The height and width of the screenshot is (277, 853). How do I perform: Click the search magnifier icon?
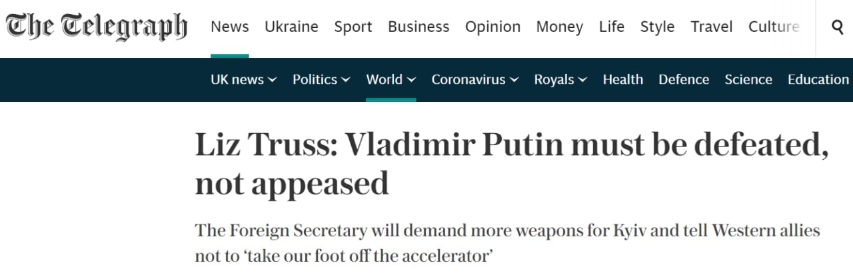coord(838,27)
